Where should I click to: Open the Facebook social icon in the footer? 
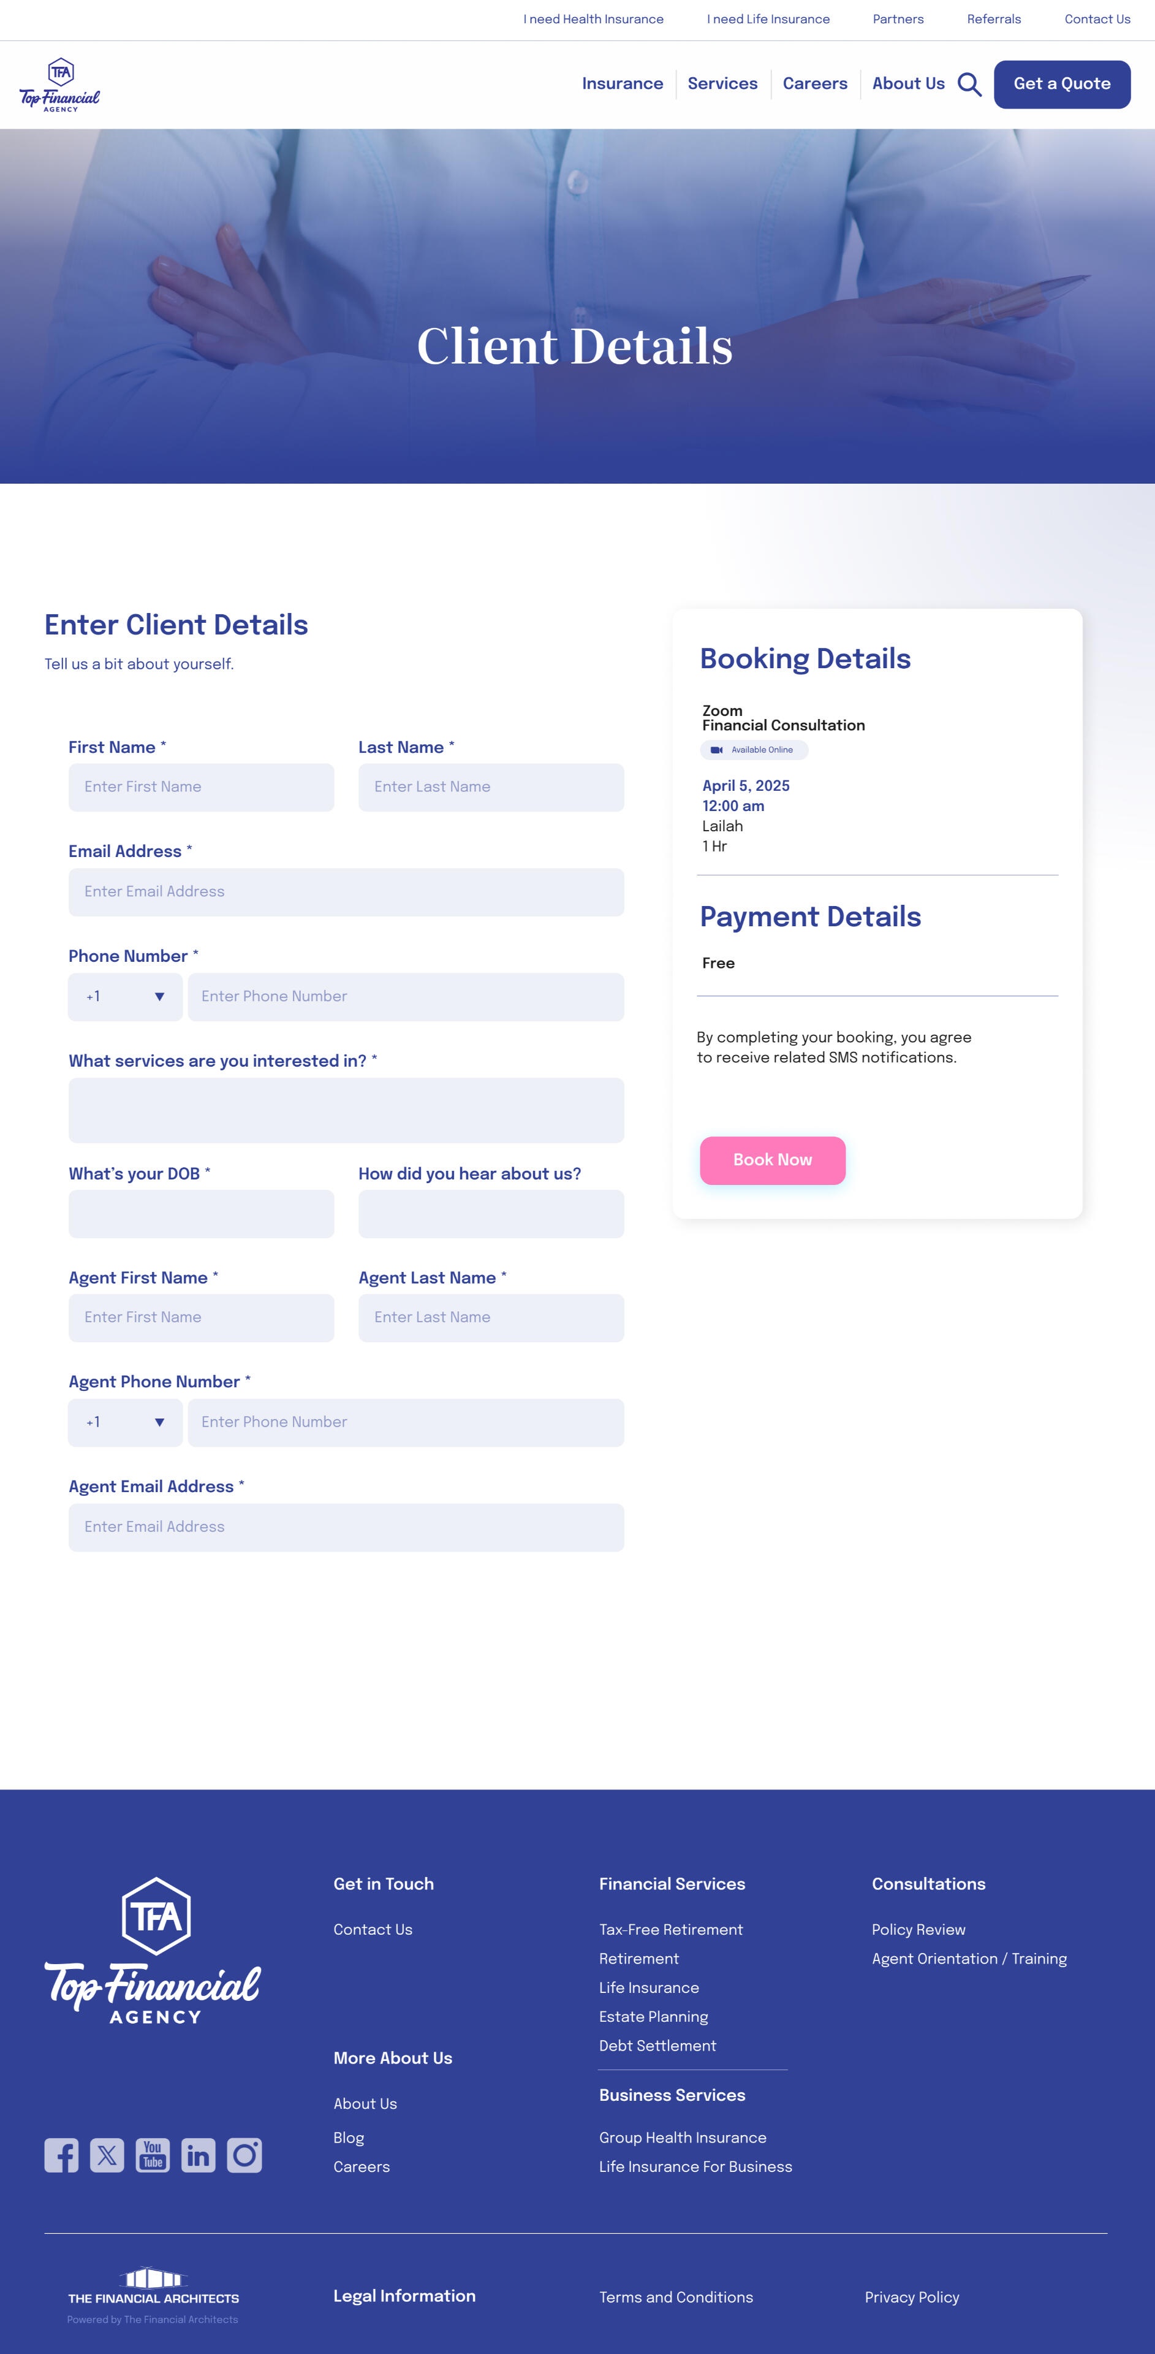(x=61, y=2155)
